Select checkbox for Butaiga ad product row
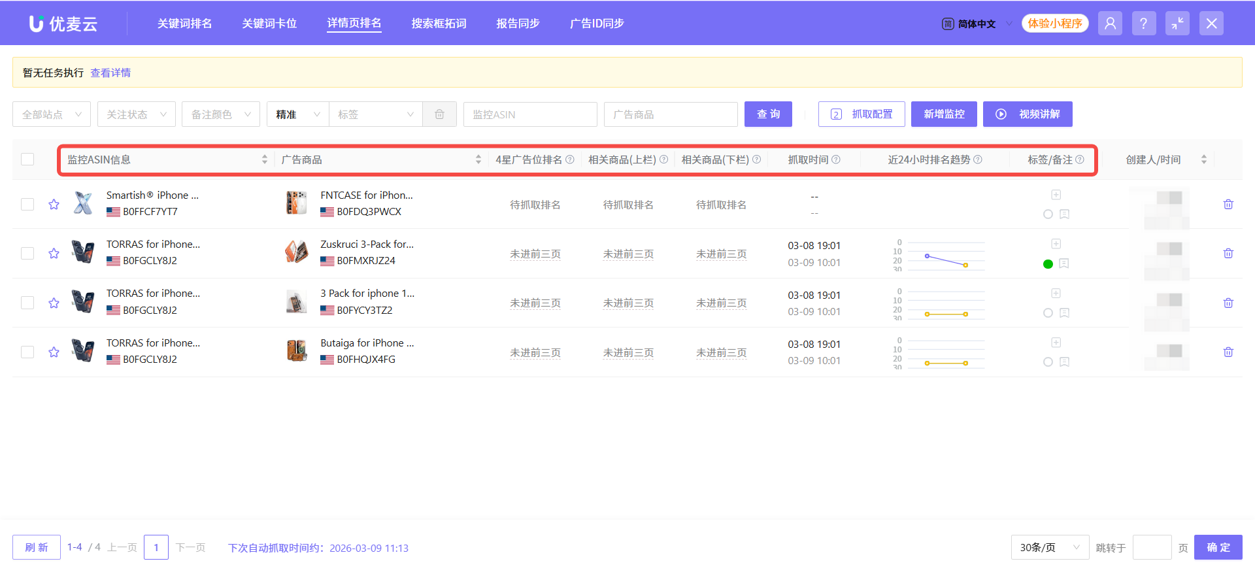The image size is (1255, 574). (x=27, y=352)
